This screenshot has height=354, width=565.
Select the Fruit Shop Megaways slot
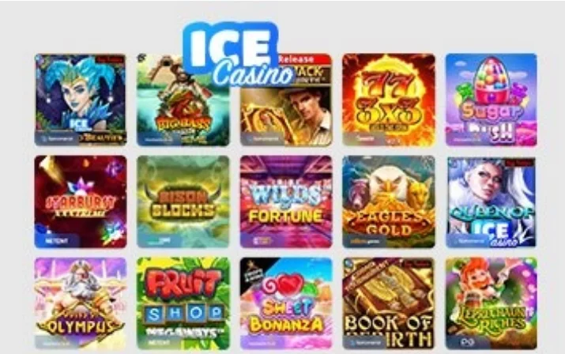183,303
